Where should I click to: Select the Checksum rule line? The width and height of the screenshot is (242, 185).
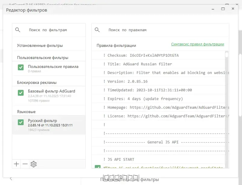pyautogui.click(x=159, y=55)
